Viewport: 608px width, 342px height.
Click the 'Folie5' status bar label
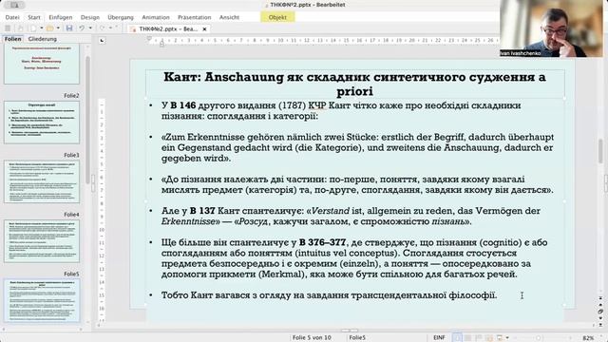(357, 338)
